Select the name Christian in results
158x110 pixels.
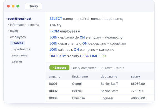point(79,98)
